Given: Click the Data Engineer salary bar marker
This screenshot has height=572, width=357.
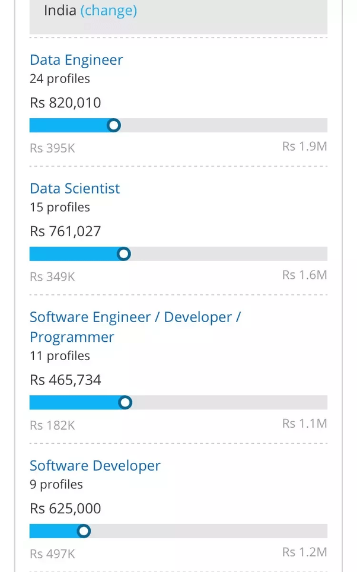Looking at the screenshot, I should 114,125.
